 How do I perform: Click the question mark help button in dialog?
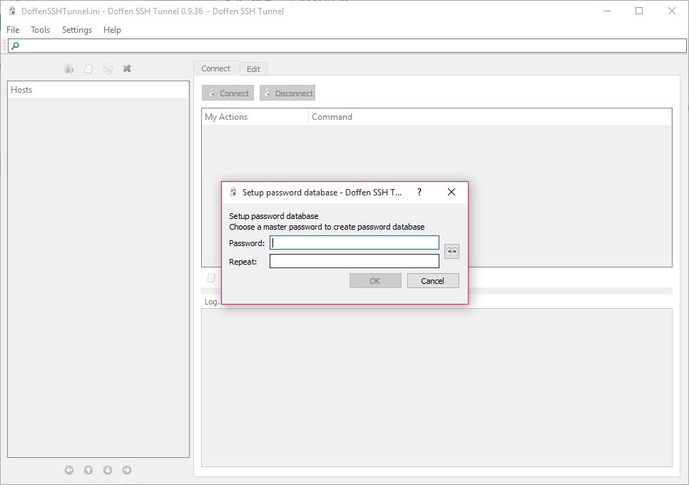(419, 192)
